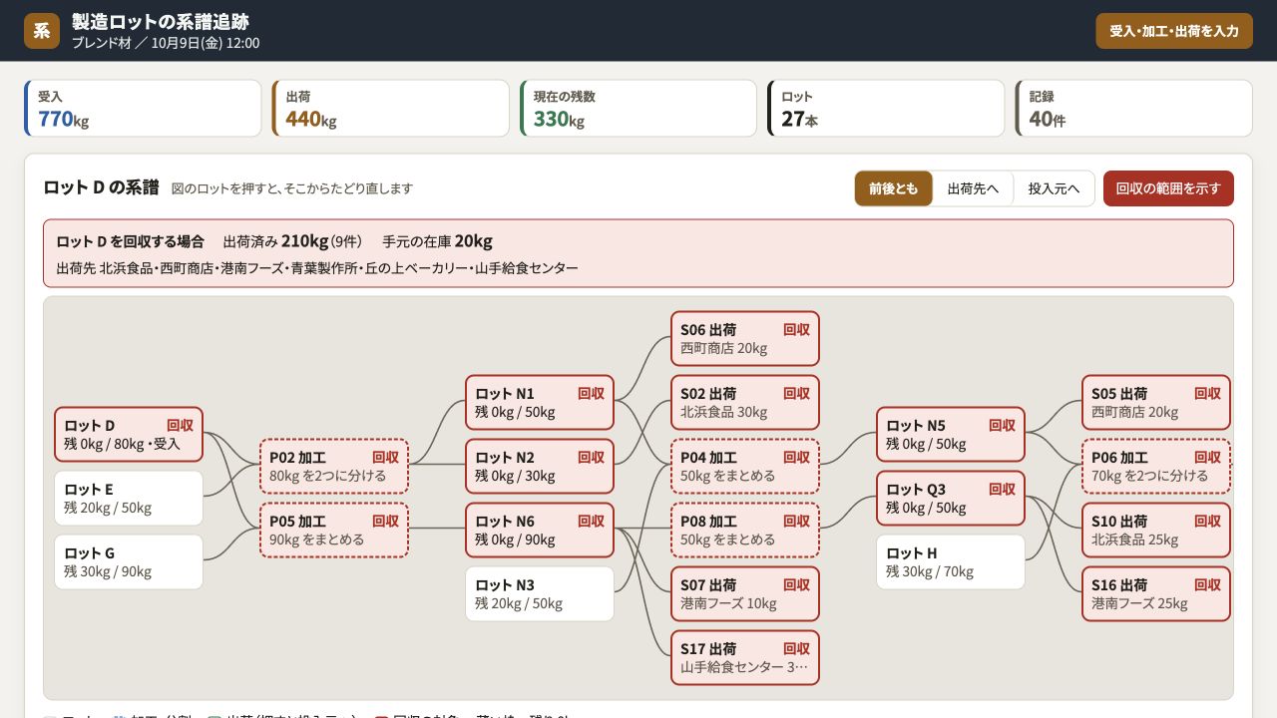
Task: Click the P02 加工 process node
Action: [x=334, y=466]
